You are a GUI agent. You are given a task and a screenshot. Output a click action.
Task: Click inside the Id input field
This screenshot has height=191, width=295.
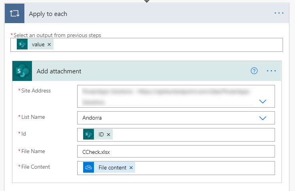(x=192, y=135)
